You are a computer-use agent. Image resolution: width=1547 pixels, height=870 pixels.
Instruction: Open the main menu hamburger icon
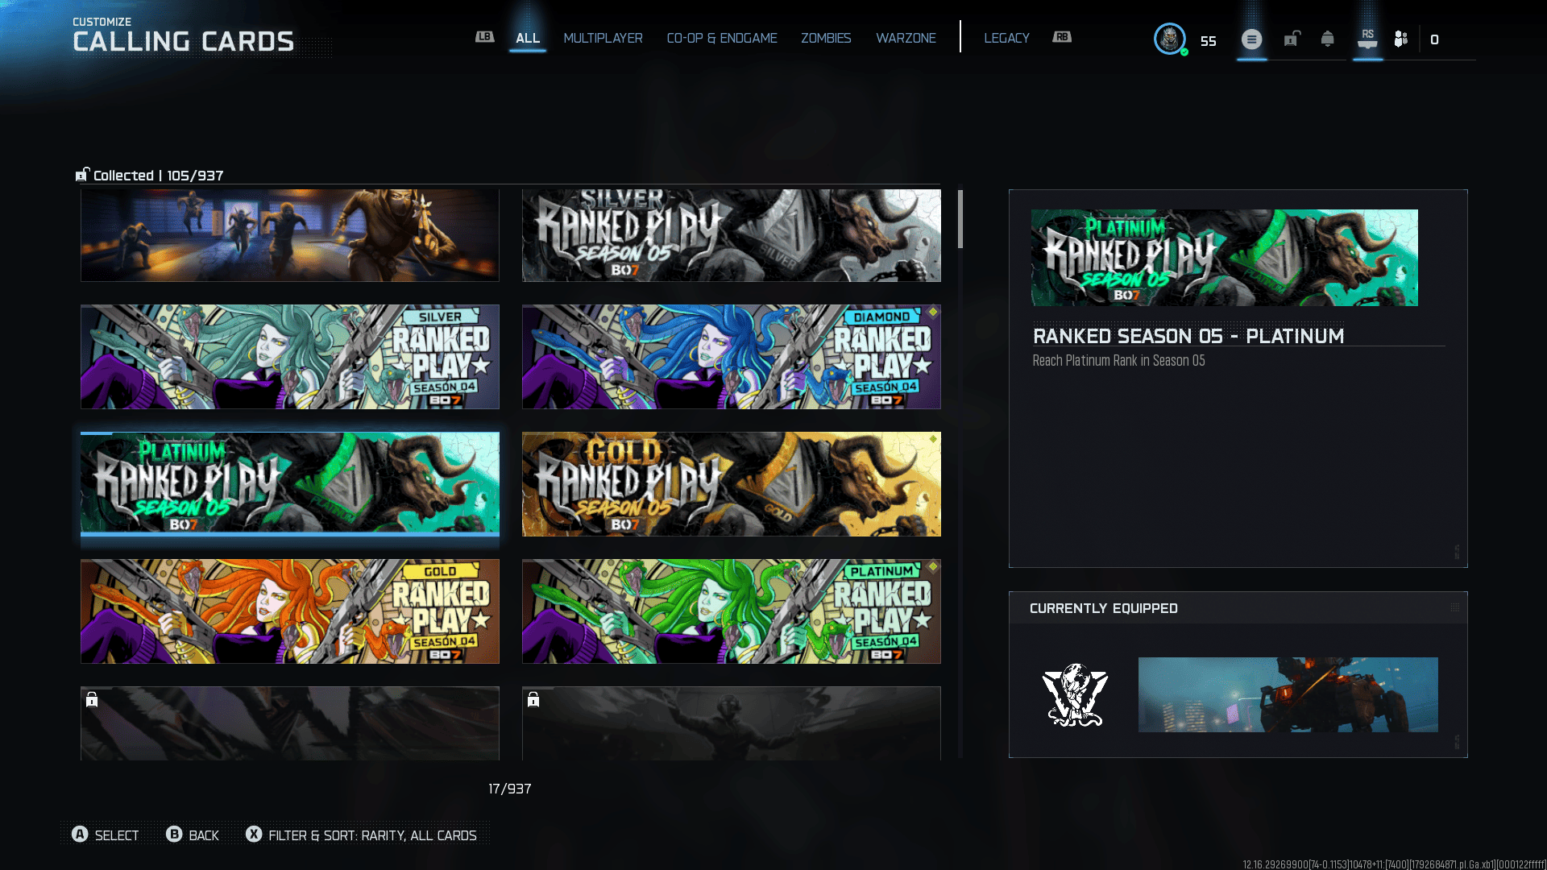pyautogui.click(x=1251, y=39)
